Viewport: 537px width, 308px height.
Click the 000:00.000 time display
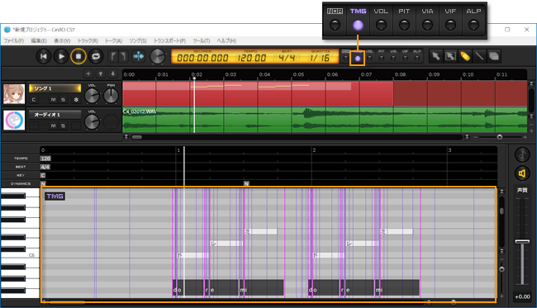[x=202, y=58]
